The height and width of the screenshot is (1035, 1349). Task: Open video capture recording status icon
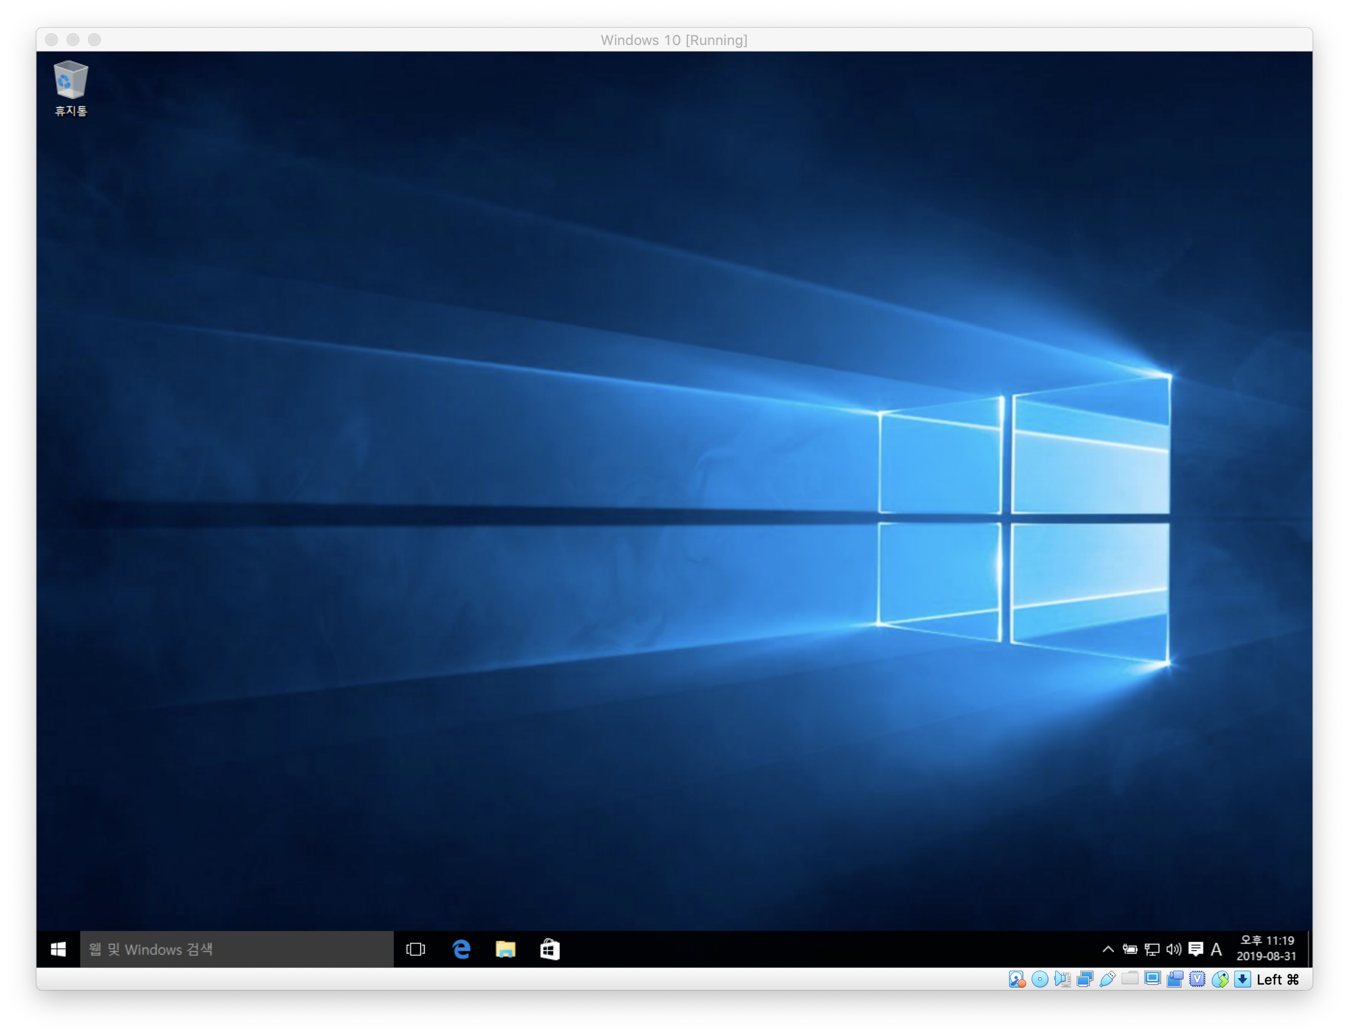[1175, 980]
